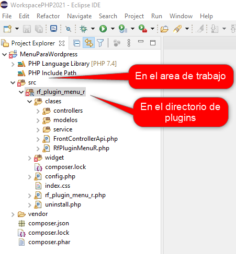Select composer.lock inside rf_plugin_menu_r

[x=65, y=167]
